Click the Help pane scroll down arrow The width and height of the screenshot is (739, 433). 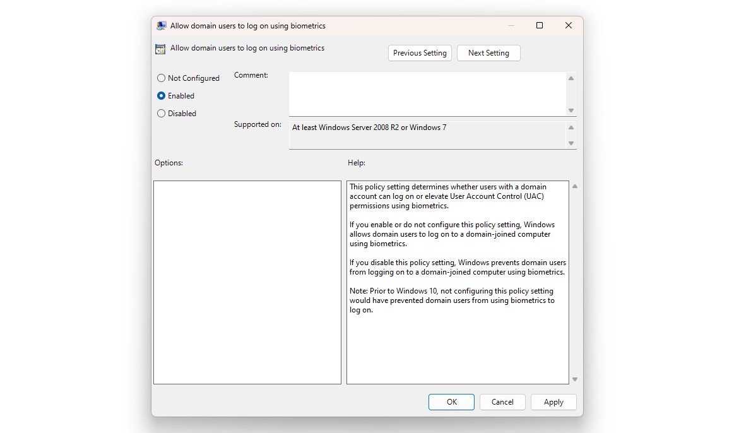click(574, 379)
